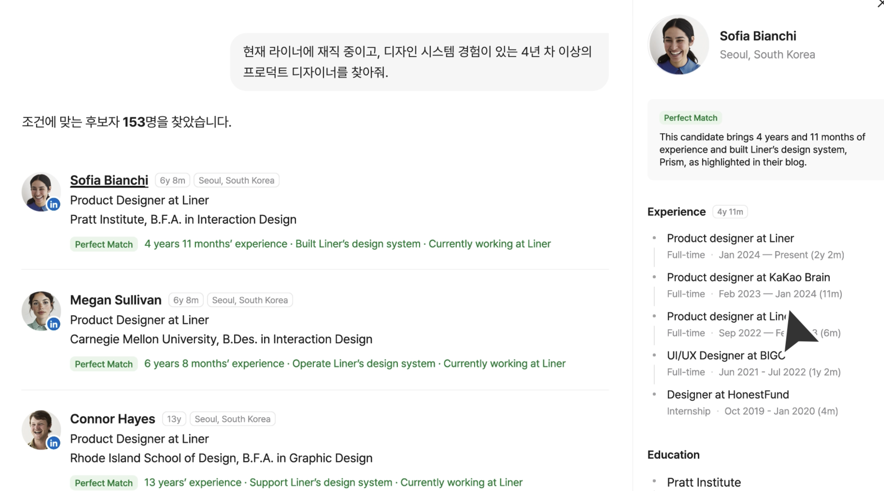This screenshot has width=884, height=491.
Task: Click the 4y 11m experience badge
Action: click(x=730, y=212)
